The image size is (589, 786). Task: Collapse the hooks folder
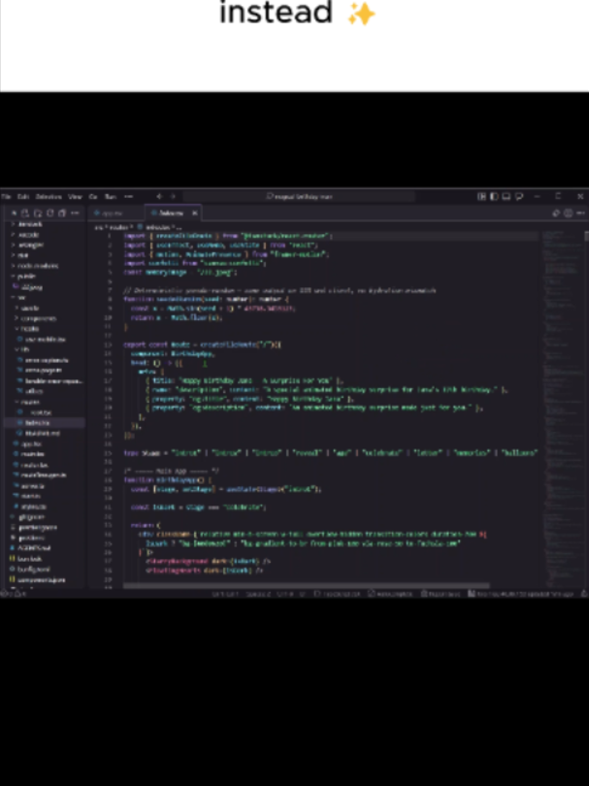pyautogui.click(x=43, y=329)
